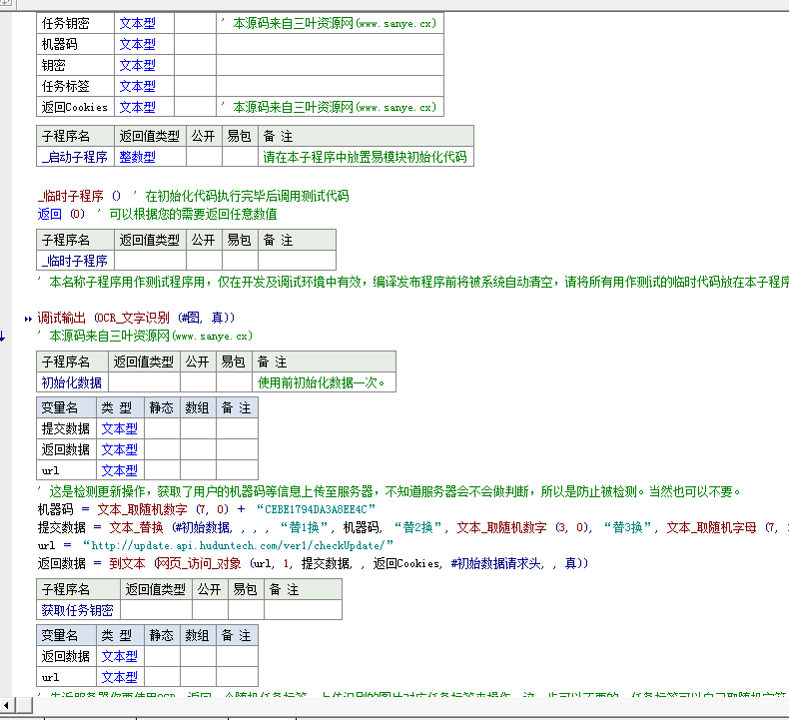Click the 文本_取随机字母 function call

pyautogui.click(x=711, y=527)
